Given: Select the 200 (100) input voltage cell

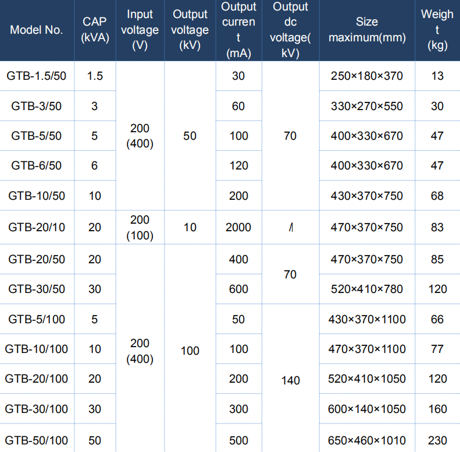Looking at the screenshot, I should (x=140, y=227).
